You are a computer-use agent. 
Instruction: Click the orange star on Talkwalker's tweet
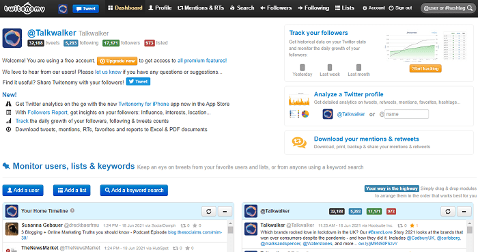coord(412,225)
